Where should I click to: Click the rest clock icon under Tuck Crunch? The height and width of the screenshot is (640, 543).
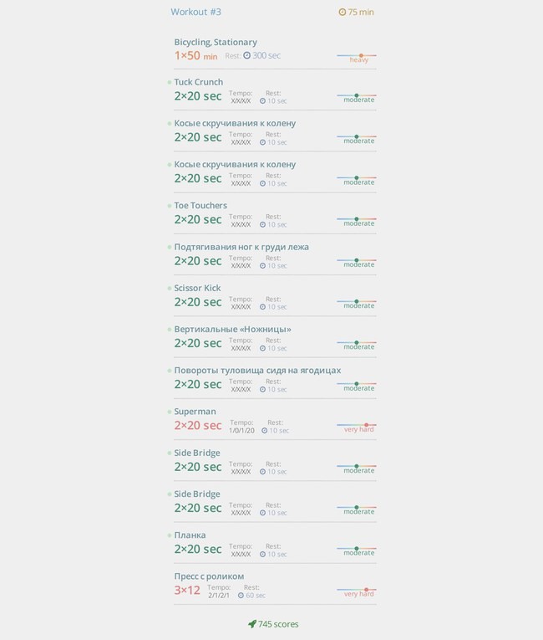pos(262,101)
